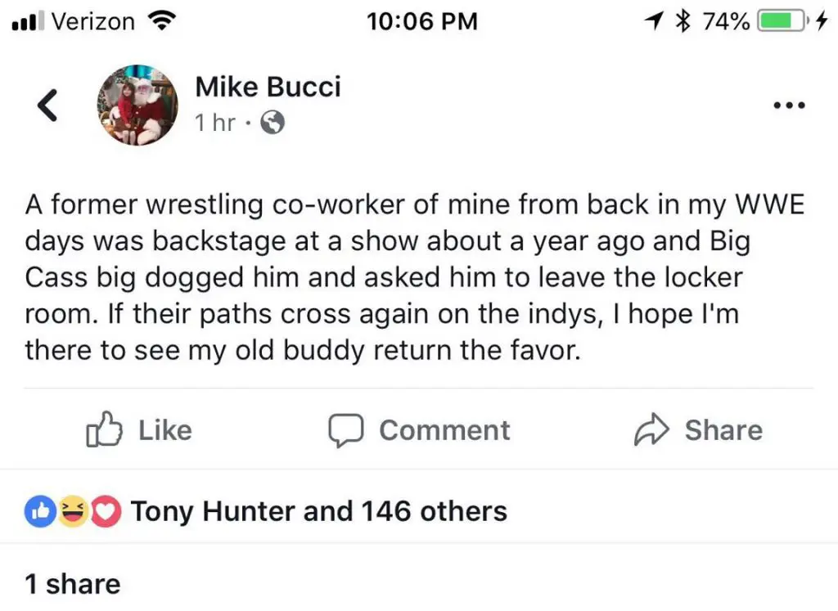Tap the yellow Haha reaction emoji
Viewport: 838px width, 611px height.
click(x=74, y=511)
